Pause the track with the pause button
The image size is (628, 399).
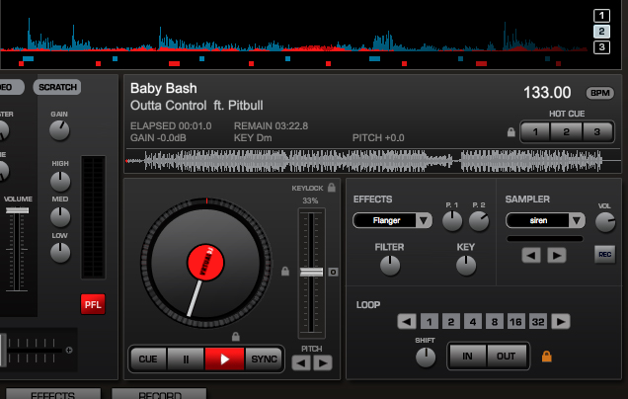186,359
